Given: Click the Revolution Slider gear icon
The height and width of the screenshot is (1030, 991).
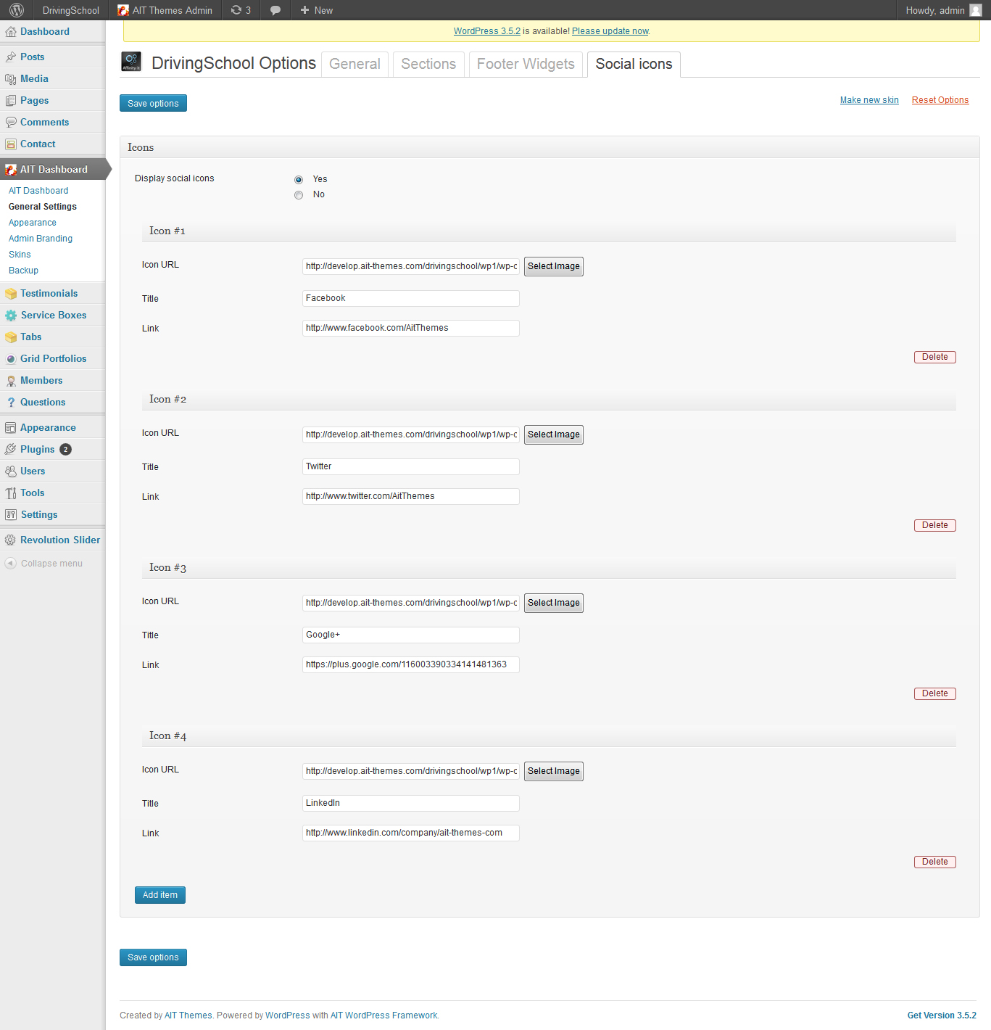Looking at the screenshot, I should pyautogui.click(x=11, y=540).
